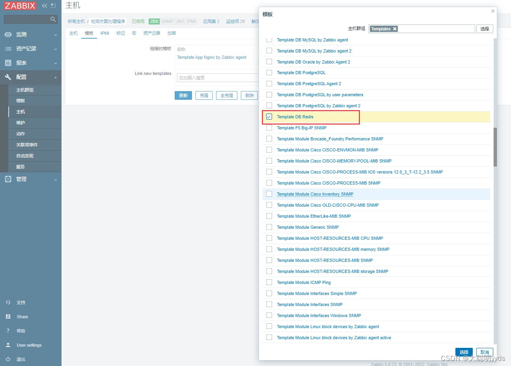Image resolution: width=511 pixels, height=366 pixels.
Task: Click the Link new templates search field
Action: click(x=218, y=78)
